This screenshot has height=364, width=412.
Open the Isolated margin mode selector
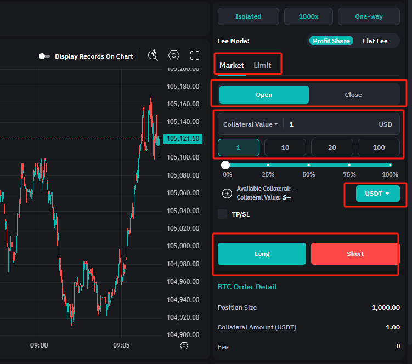248,16
